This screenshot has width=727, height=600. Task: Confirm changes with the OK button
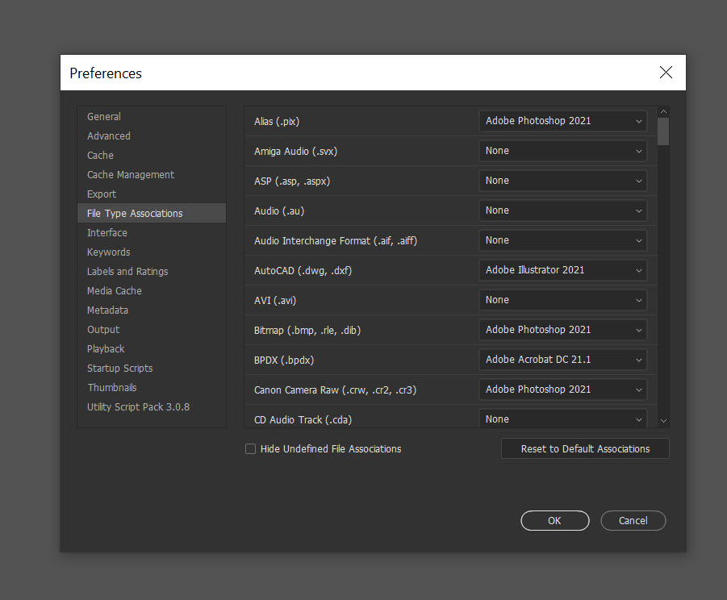554,520
